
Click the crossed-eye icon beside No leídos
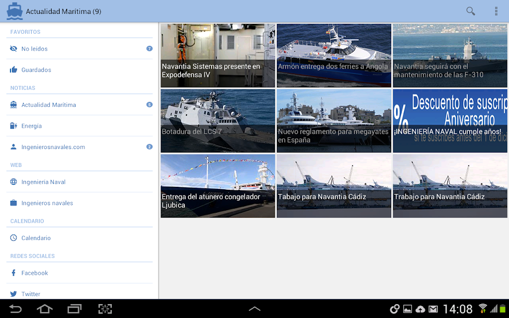tap(13, 49)
